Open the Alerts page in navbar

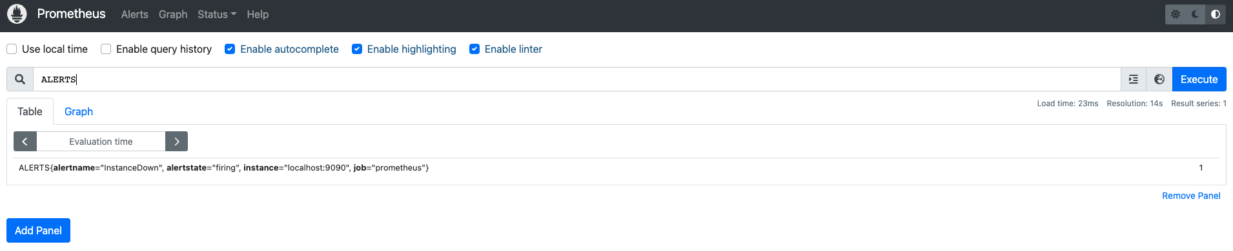[135, 14]
